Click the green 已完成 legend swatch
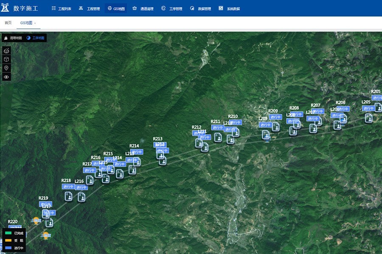The image size is (382, 254). (x=8, y=233)
